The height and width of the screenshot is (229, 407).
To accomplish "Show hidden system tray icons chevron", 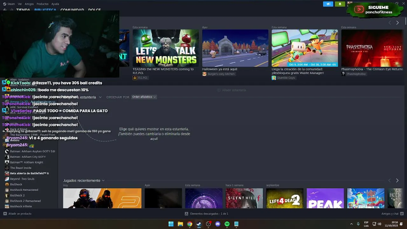I will tap(351, 224).
